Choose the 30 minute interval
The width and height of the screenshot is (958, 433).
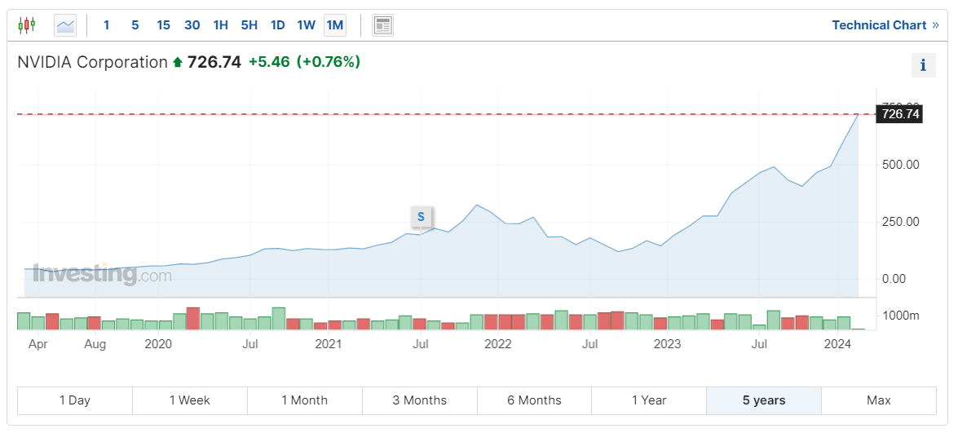192,25
